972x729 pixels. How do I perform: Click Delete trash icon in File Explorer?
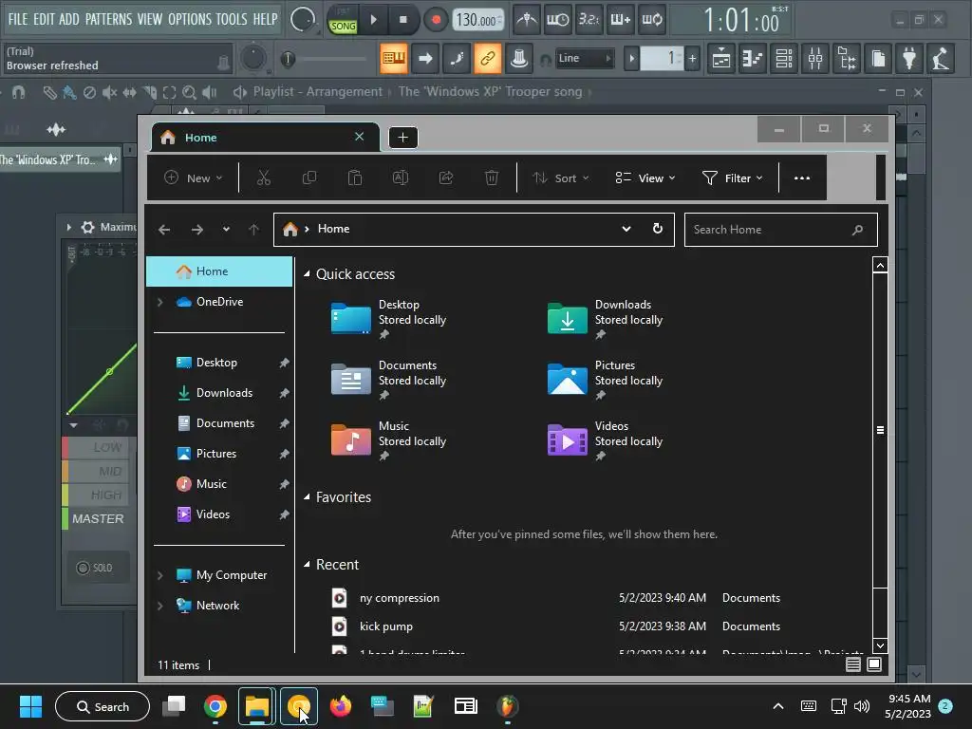[492, 178]
